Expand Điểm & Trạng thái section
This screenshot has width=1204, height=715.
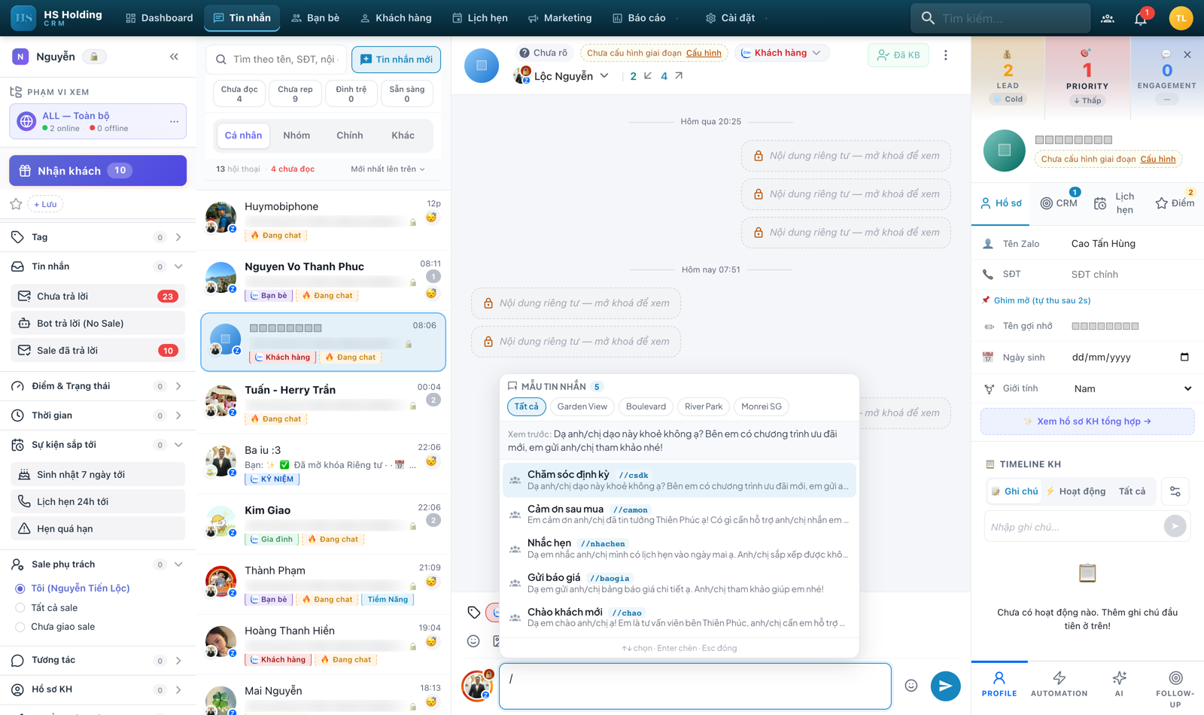coord(178,386)
